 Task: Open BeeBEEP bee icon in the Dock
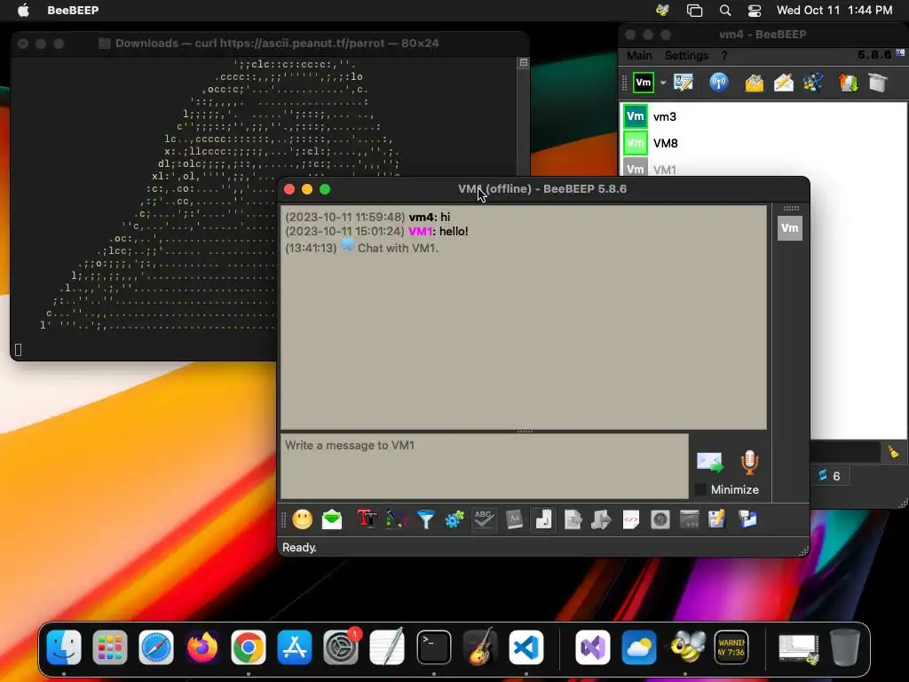[x=686, y=647]
